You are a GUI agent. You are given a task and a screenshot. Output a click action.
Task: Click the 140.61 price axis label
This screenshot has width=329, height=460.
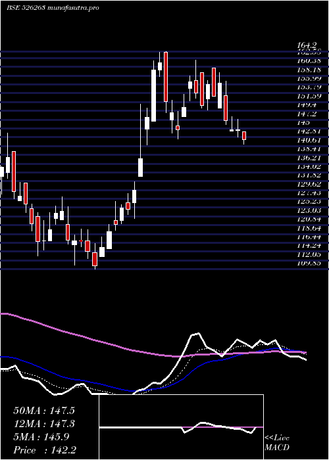coord(309,140)
